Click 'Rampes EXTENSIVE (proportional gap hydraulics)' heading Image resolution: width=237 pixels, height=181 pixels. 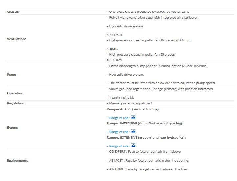(x=146, y=138)
